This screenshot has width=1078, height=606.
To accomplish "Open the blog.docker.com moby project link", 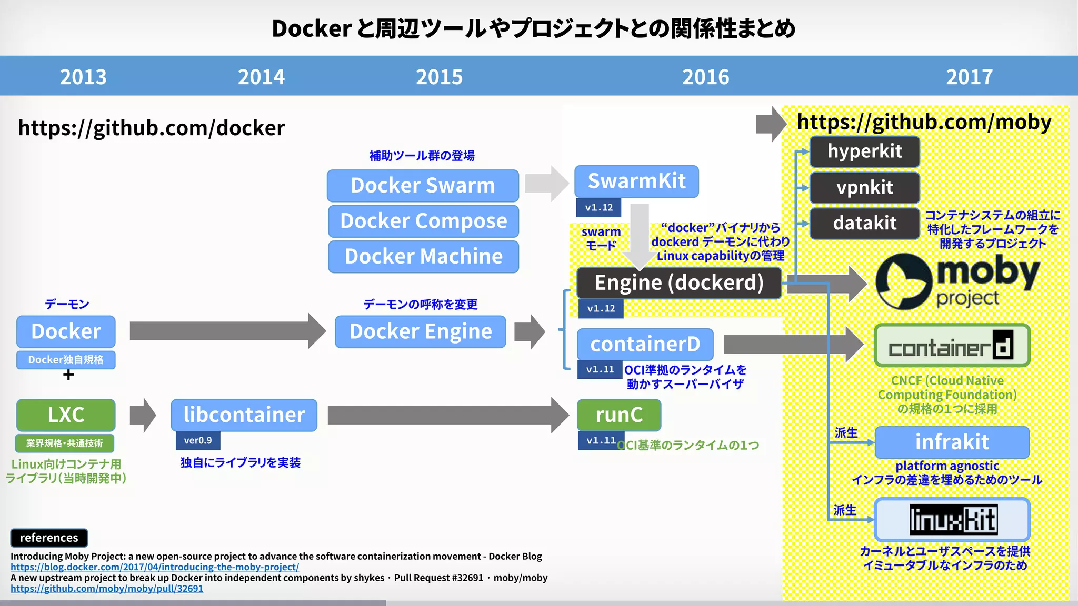I will pos(155,567).
